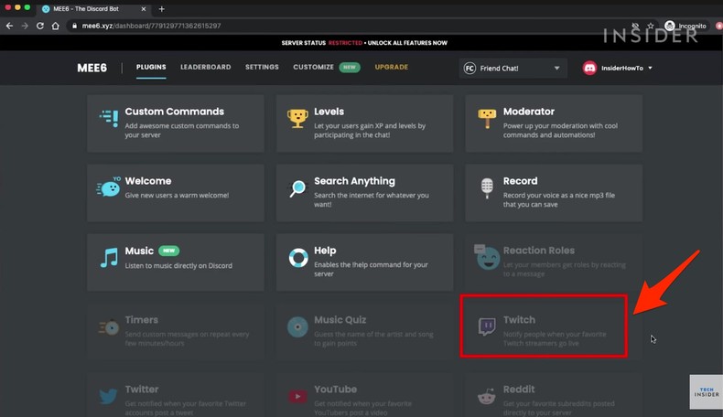
Task: Click the Moderator hammer icon
Action: pyautogui.click(x=487, y=119)
